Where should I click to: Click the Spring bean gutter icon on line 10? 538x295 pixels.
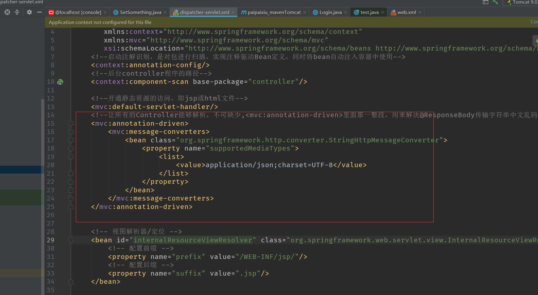pos(60,82)
